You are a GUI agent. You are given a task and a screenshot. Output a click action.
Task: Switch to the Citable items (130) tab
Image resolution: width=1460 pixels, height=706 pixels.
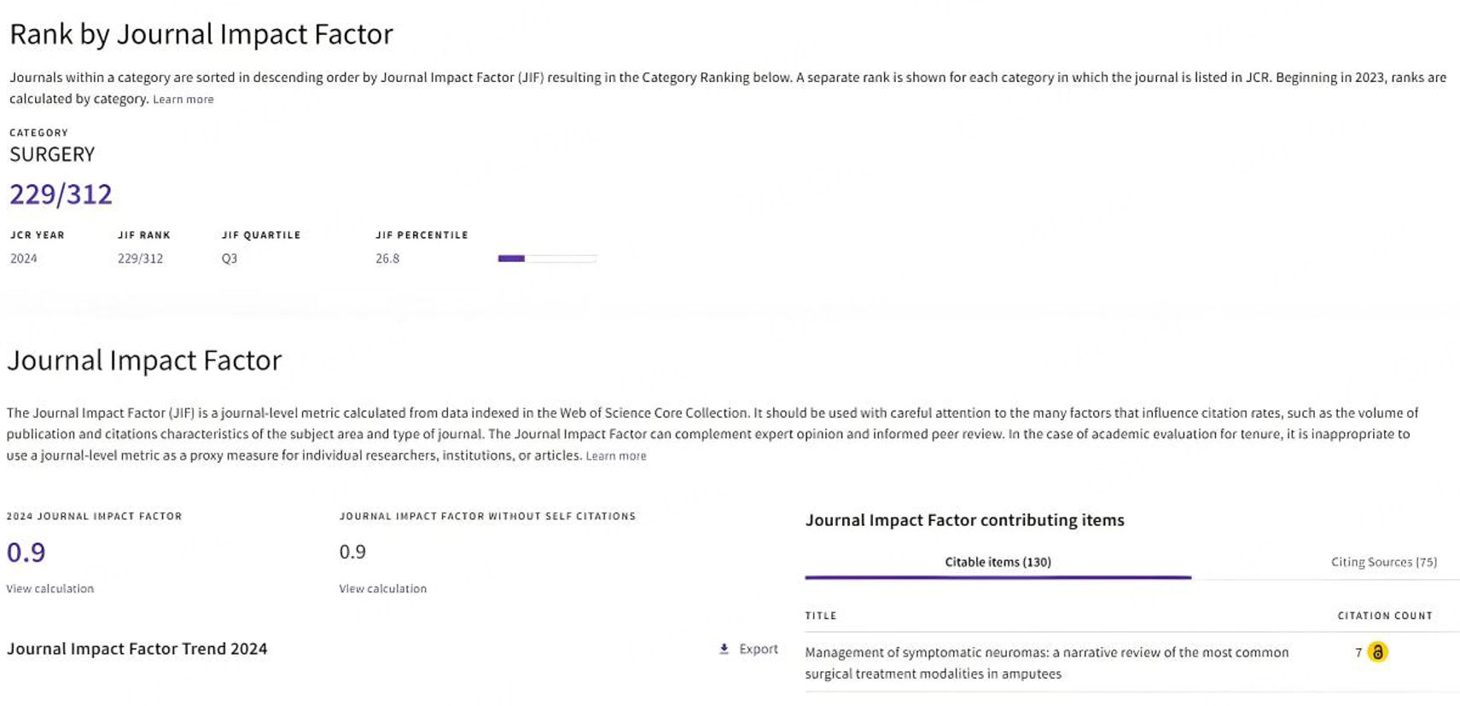(x=996, y=562)
